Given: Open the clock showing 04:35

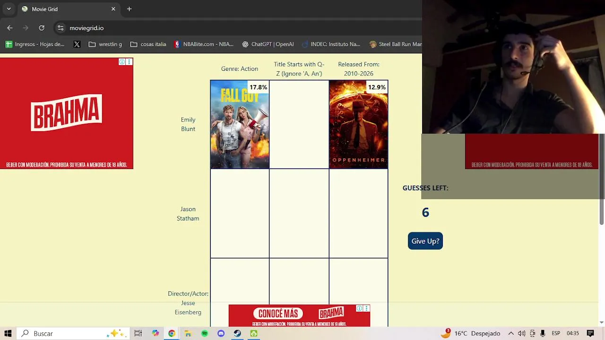Looking at the screenshot, I should (573, 333).
